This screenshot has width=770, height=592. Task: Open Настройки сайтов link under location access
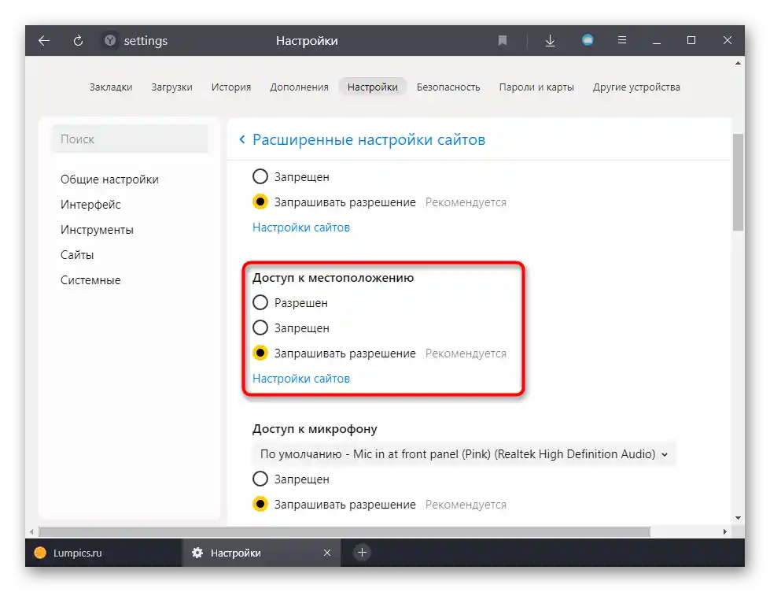[301, 379]
